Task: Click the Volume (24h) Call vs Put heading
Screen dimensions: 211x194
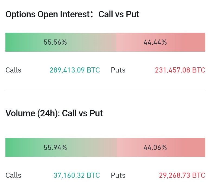Action: click(54, 113)
